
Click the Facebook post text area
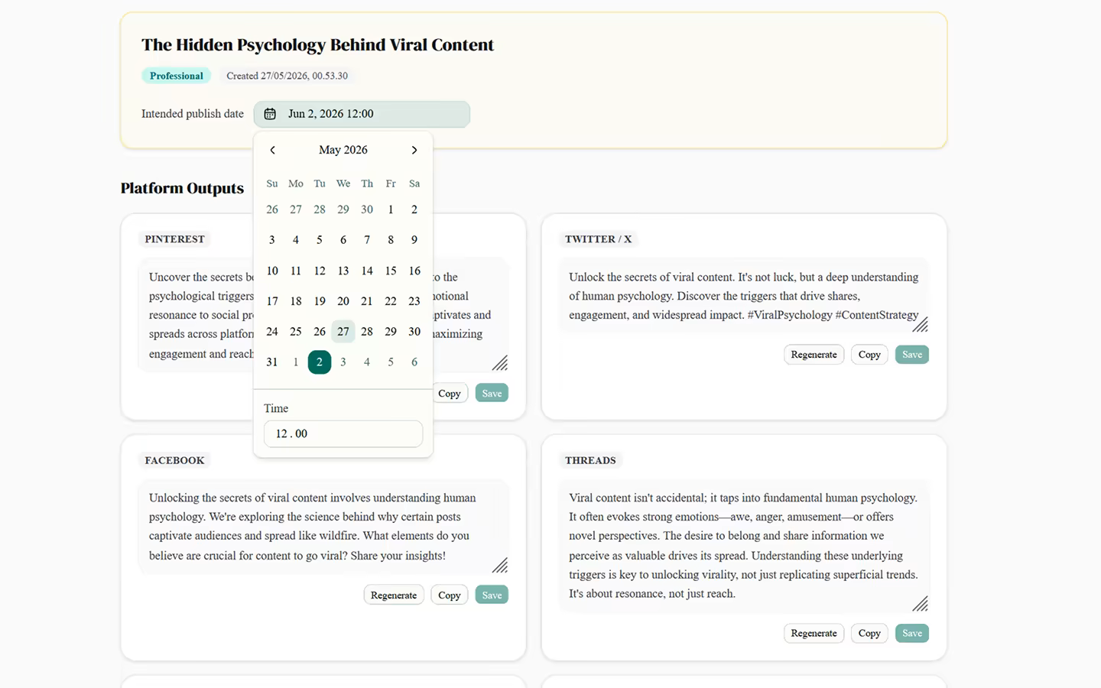[323, 527]
